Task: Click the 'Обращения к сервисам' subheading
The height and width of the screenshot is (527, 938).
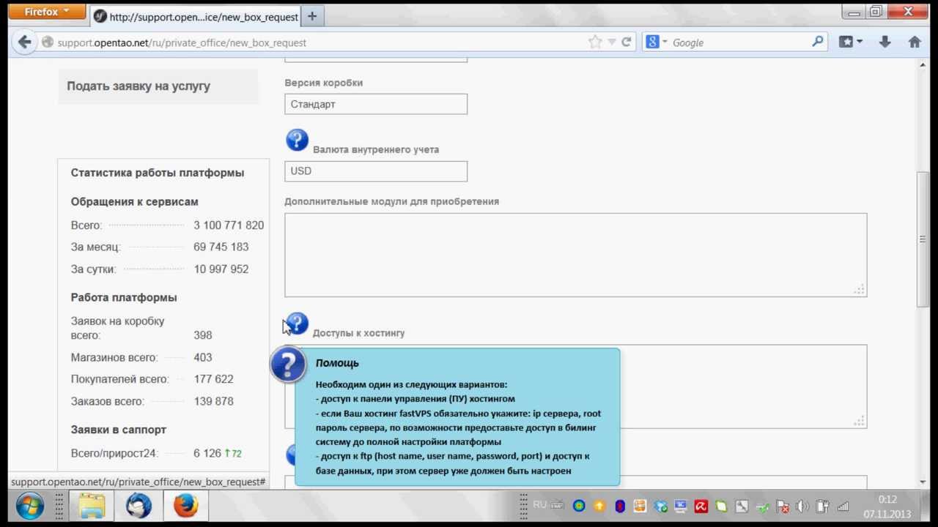Action: (x=134, y=201)
